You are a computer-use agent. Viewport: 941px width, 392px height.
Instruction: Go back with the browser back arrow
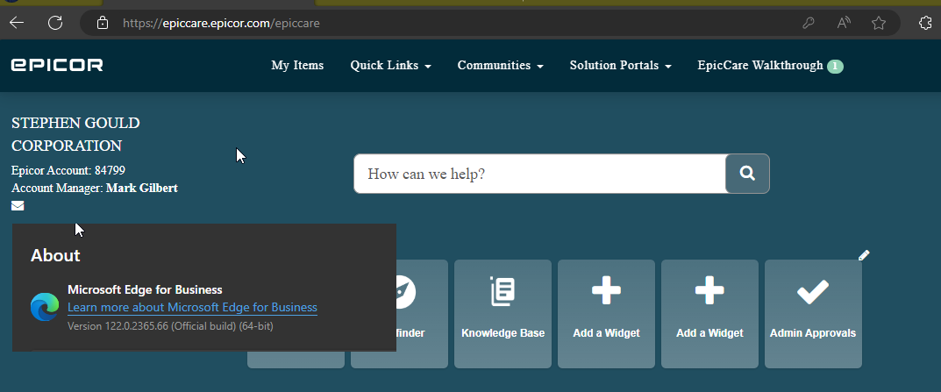17,23
